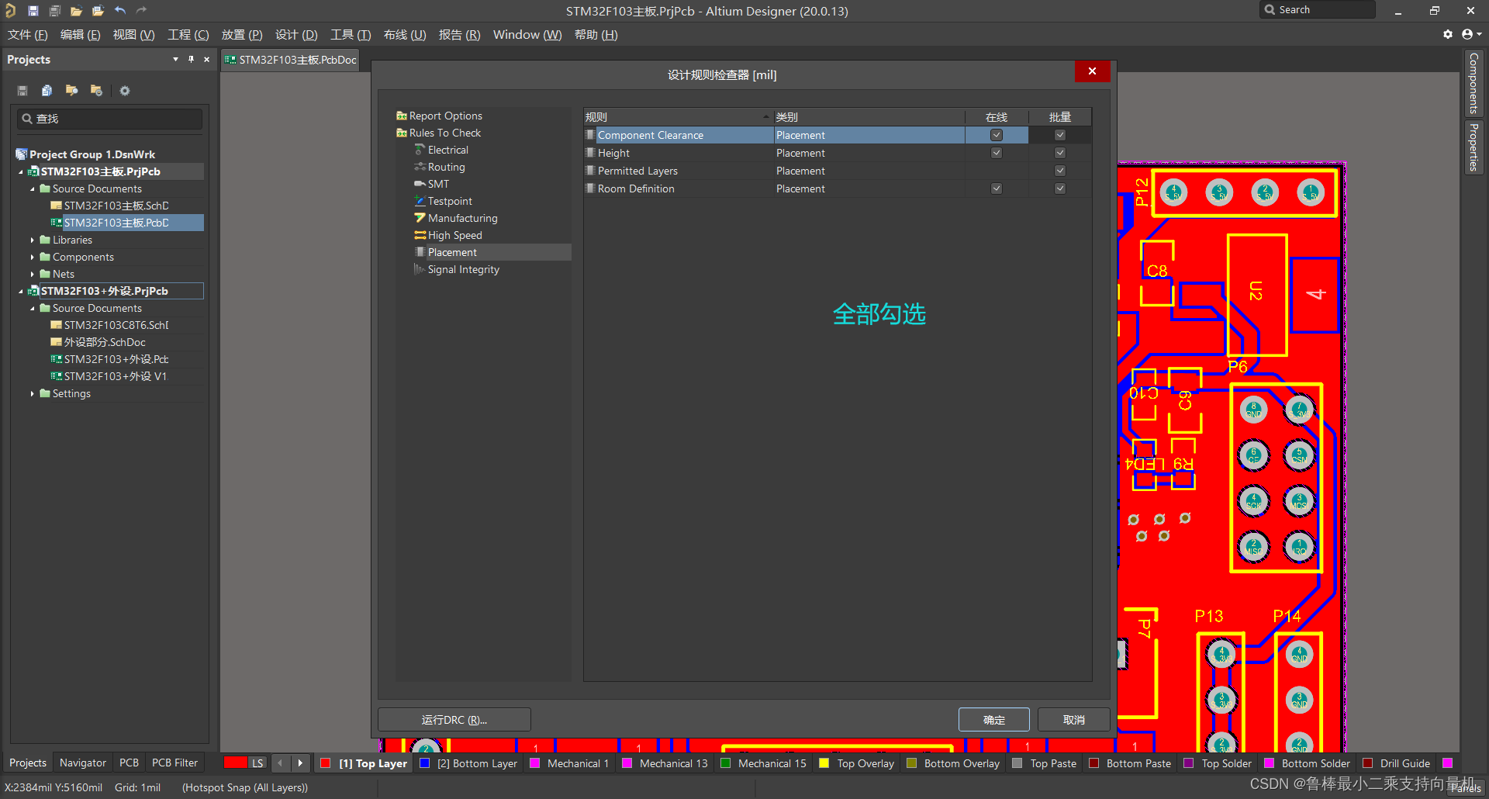Collapse first Source Documents folder
This screenshot has height=799, width=1489.
[33, 189]
